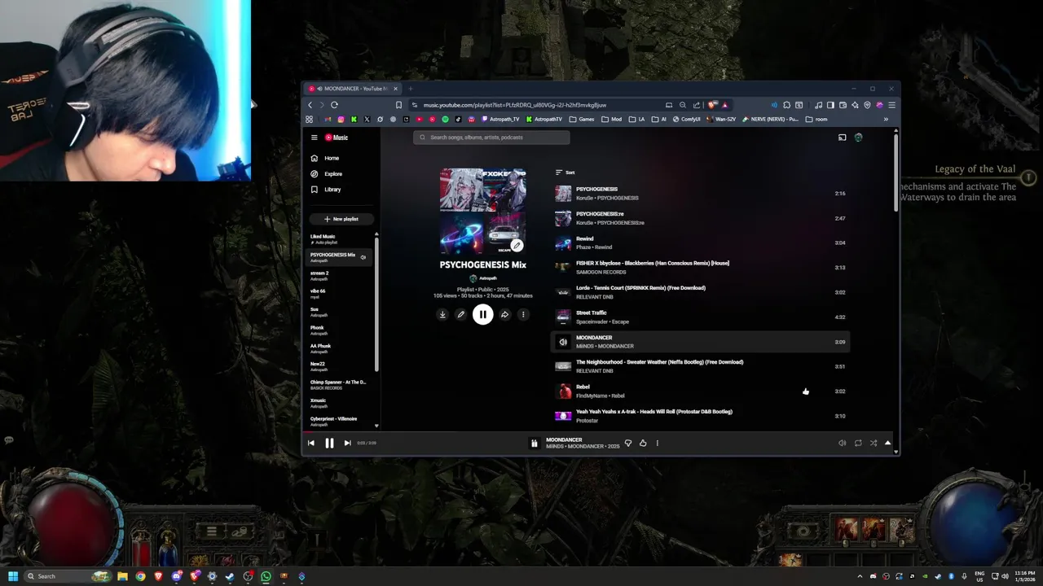
Task: Open WhatsApp from the taskbar
Action: 266,576
